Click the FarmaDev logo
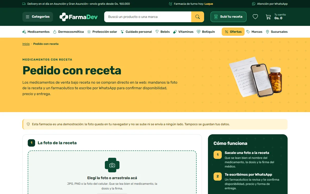Screen dimensions: 310x194 pyautogui.click(x=79, y=17)
